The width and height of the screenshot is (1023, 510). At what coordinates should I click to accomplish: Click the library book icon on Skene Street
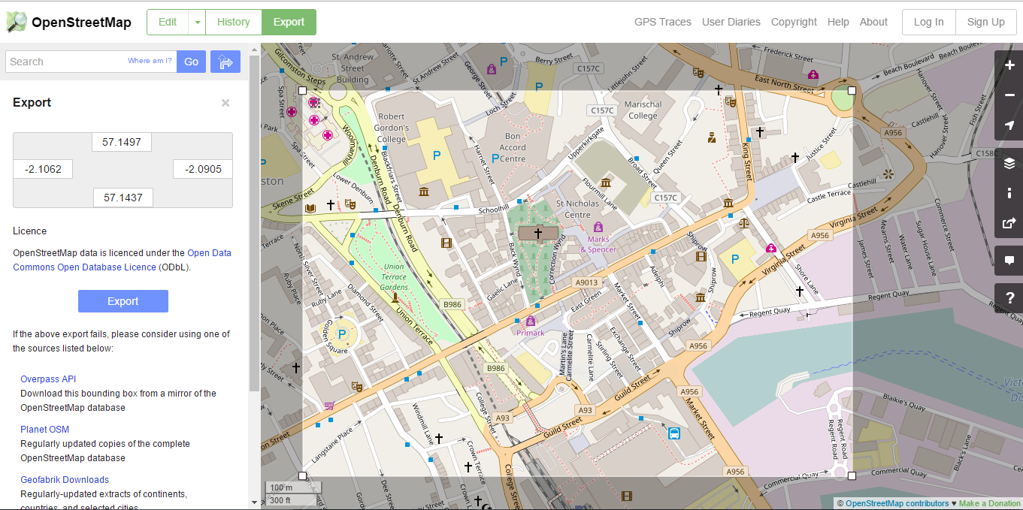pyautogui.click(x=310, y=207)
